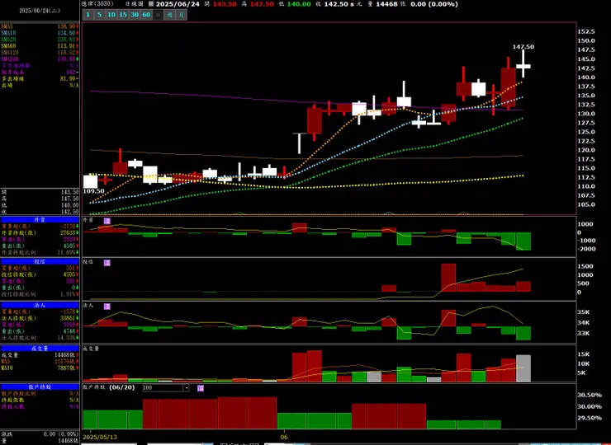The width and height of the screenshot is (611, 445).
Task: Click the 100 value field in 散戶持股 panel
Action: click(163, 388)
